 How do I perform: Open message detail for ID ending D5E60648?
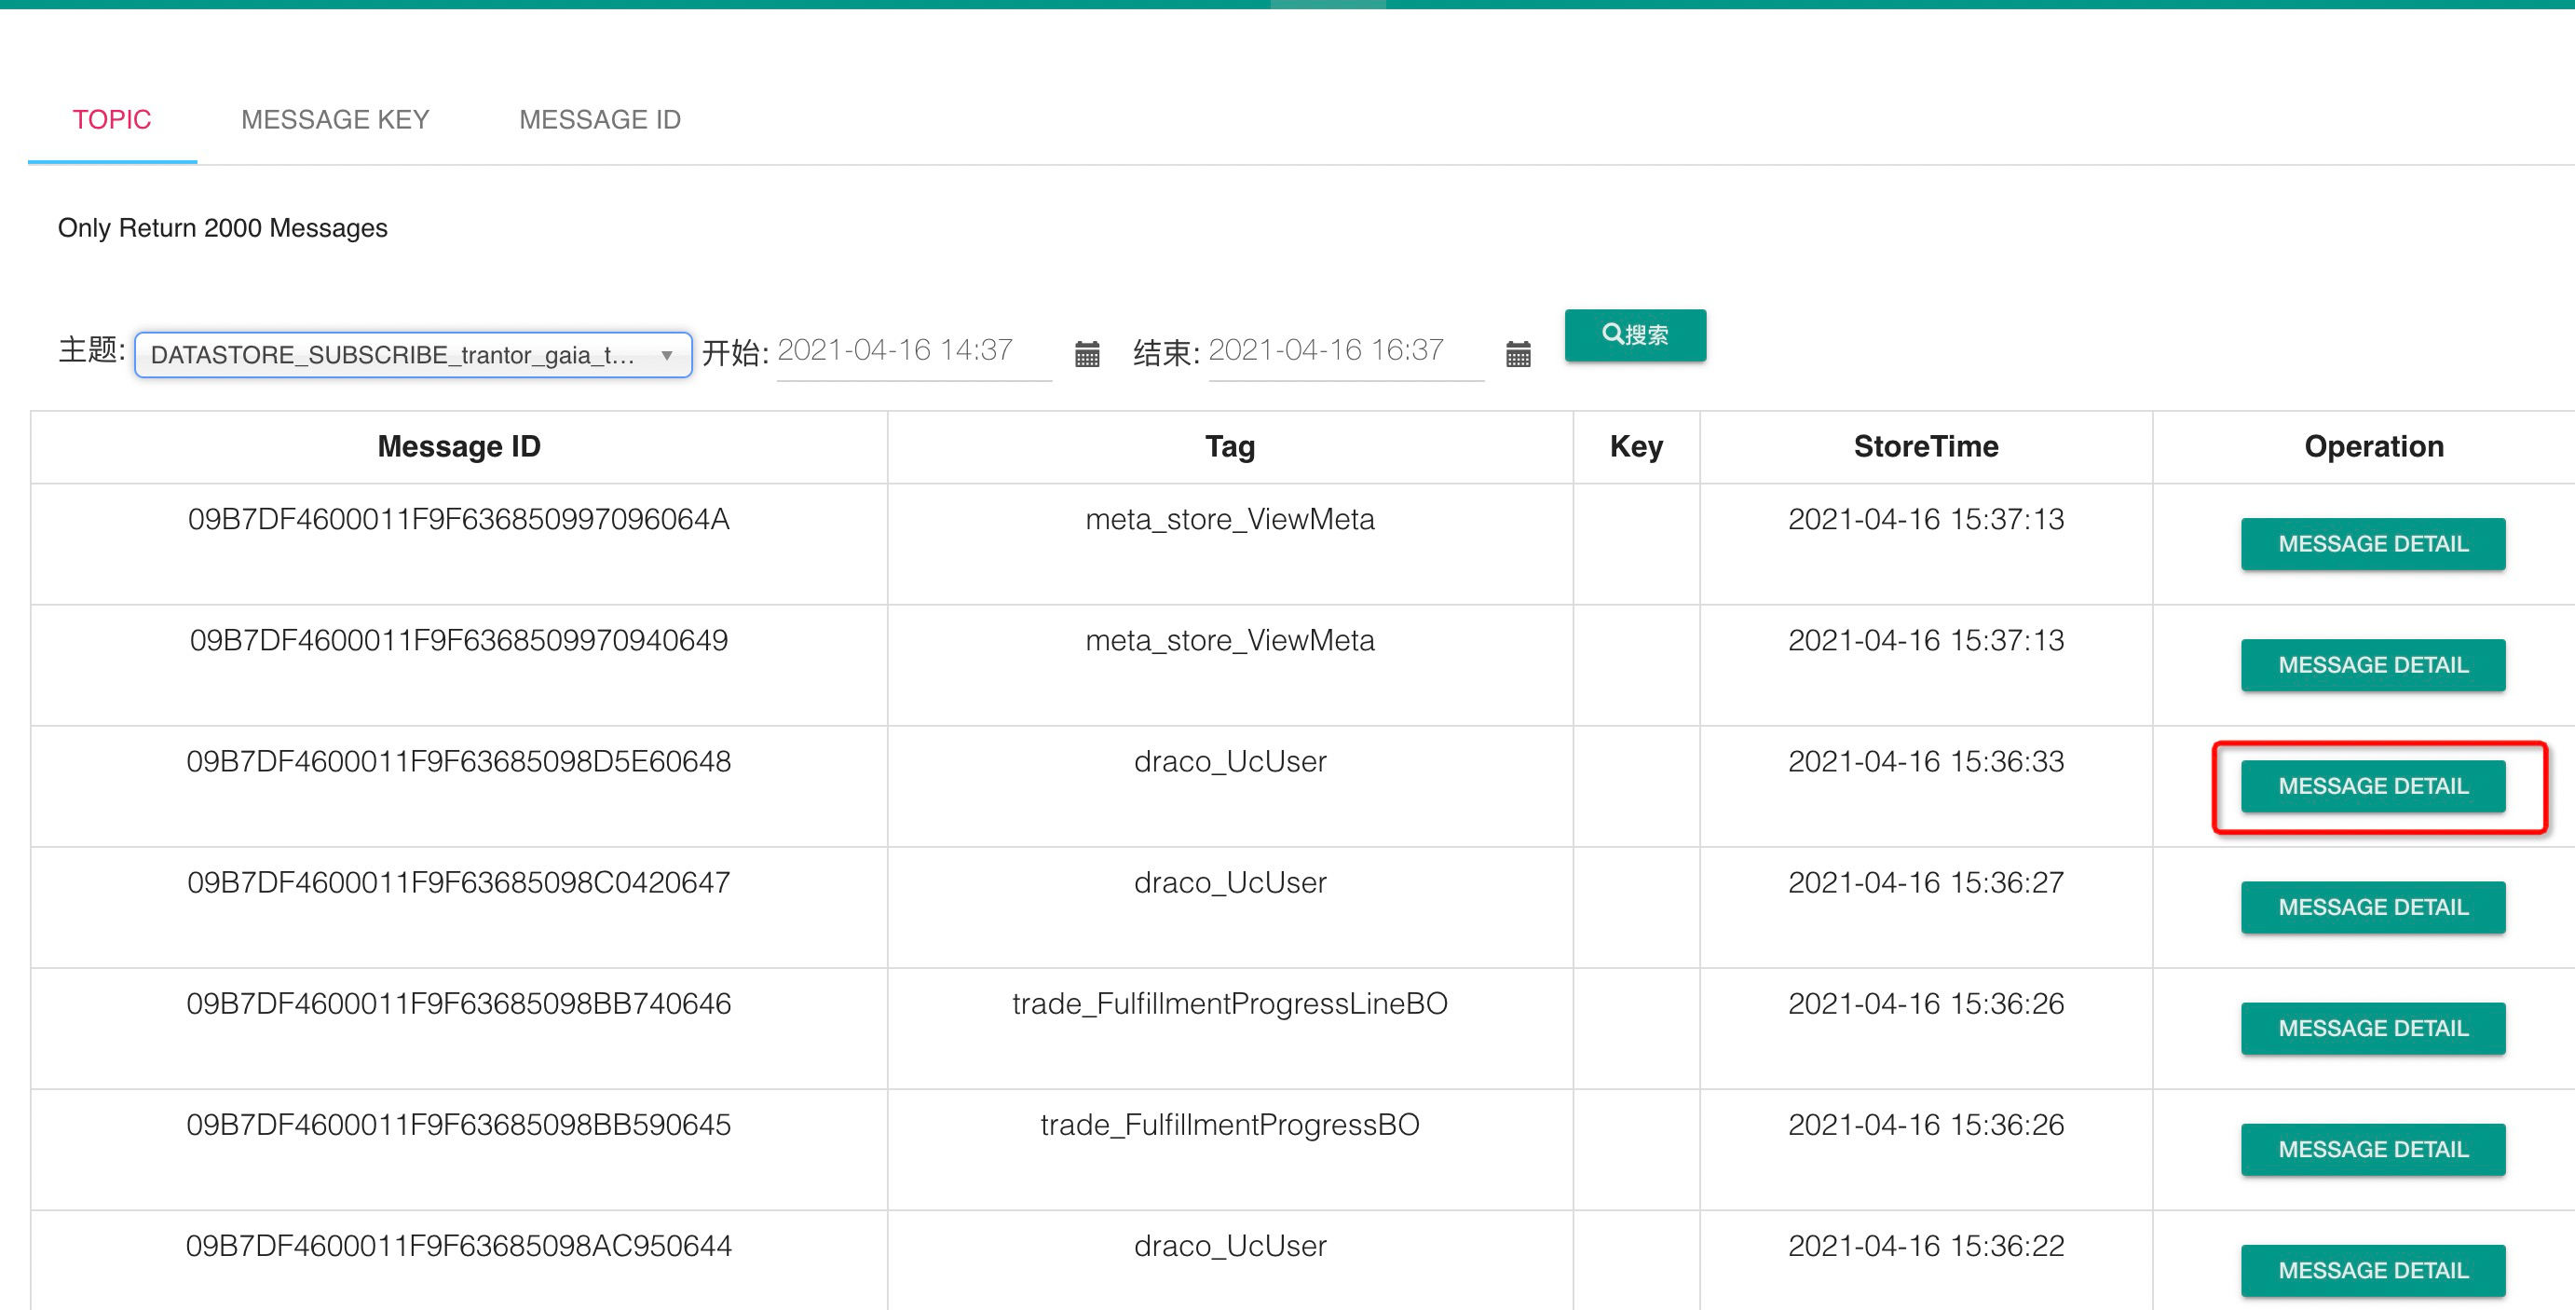(x=2372, y=786)
